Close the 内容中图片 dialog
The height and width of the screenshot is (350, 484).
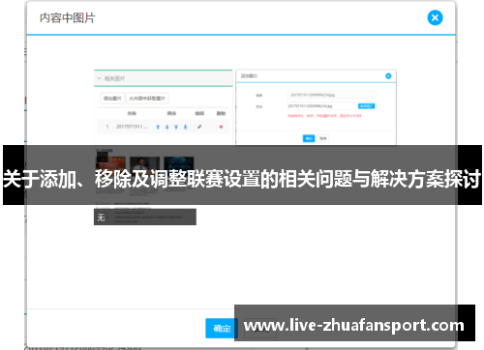click(435, 17)
